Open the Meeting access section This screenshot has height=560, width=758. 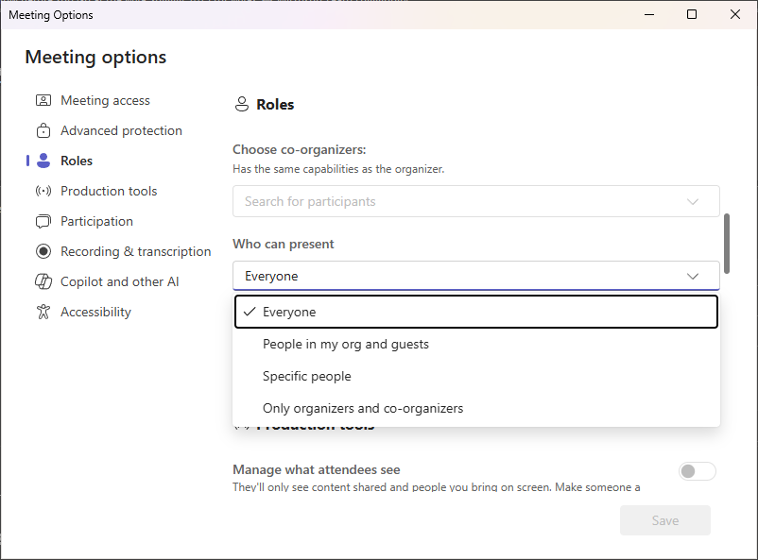pyautogui.click(x=105, y=100)
